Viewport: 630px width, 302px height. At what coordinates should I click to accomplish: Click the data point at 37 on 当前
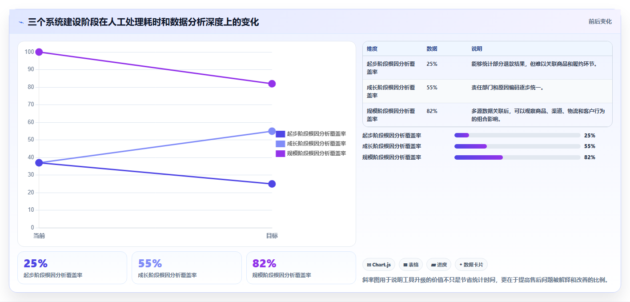click(39, 163)
